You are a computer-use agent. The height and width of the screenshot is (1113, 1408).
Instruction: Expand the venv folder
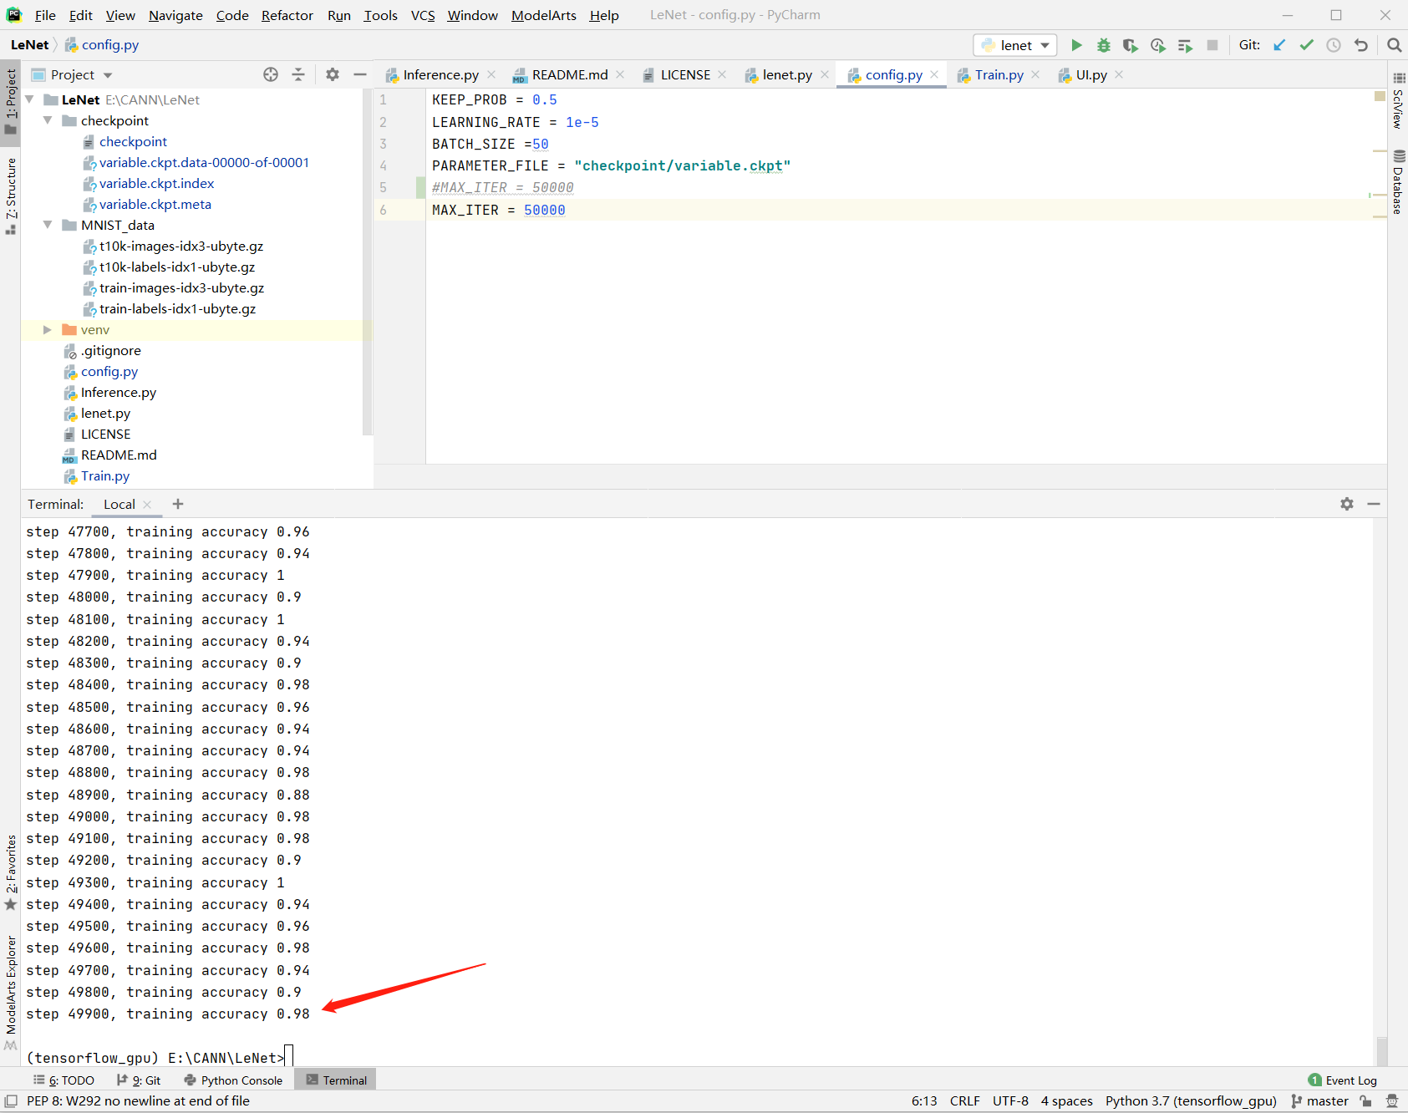(x=48, y=330)
